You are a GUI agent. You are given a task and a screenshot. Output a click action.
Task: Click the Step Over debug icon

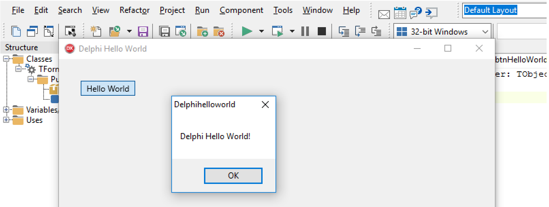tap(360, 32)
